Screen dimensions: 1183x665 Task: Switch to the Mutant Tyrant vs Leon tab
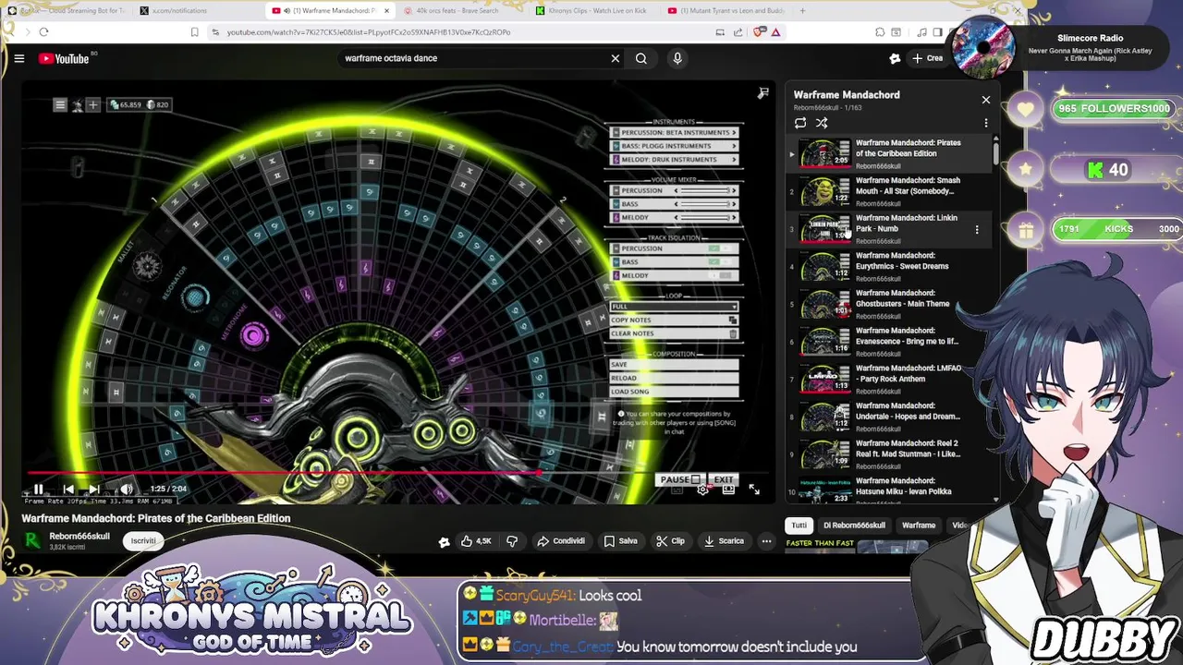[x=726, y=11]
